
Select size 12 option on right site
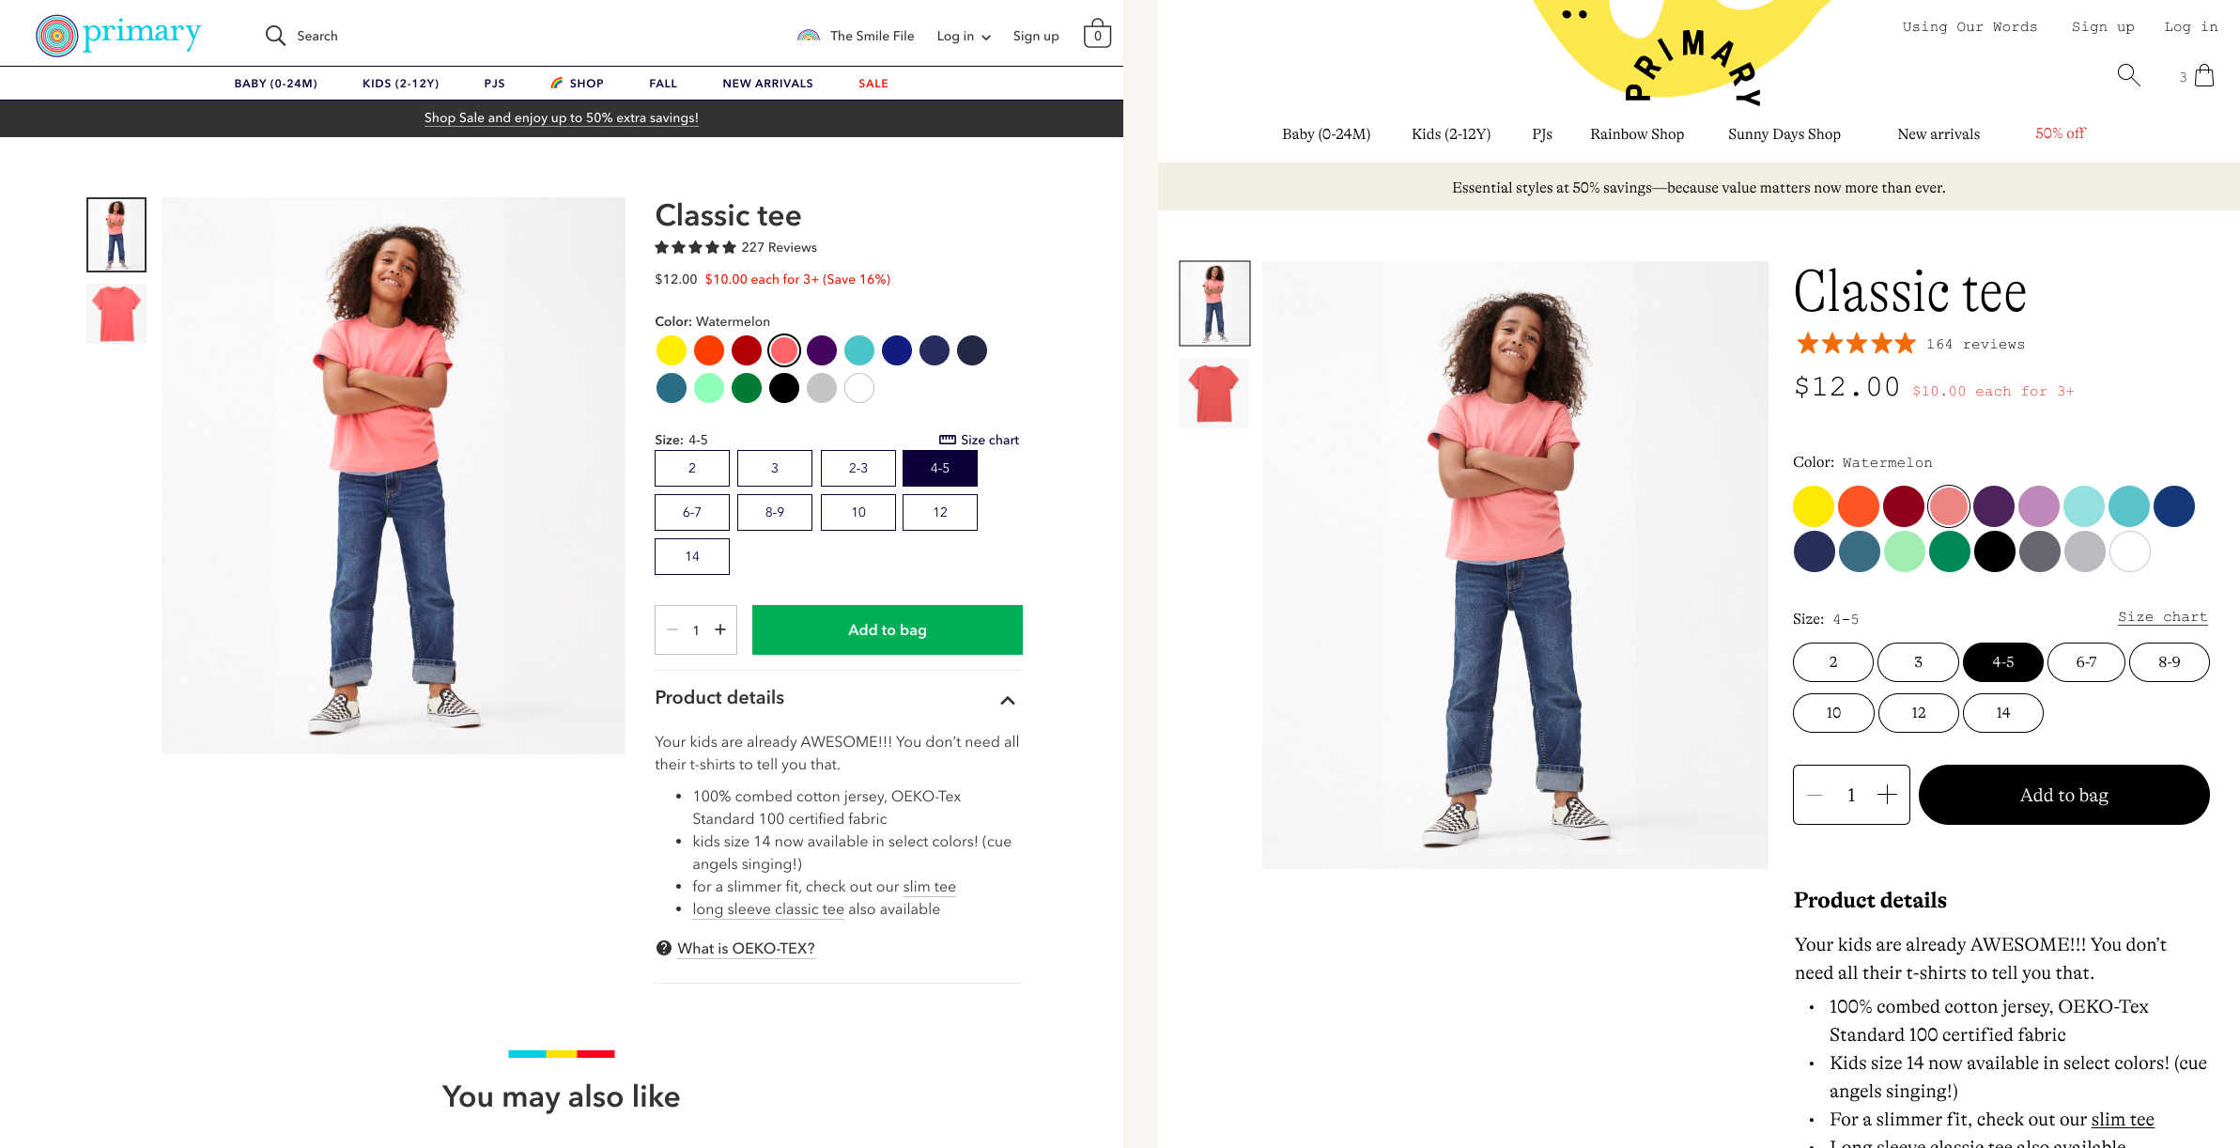[1917, 713]
